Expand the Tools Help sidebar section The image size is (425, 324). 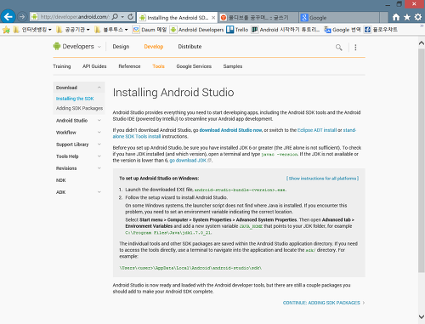pyautogui.click(x=99, y=156)
